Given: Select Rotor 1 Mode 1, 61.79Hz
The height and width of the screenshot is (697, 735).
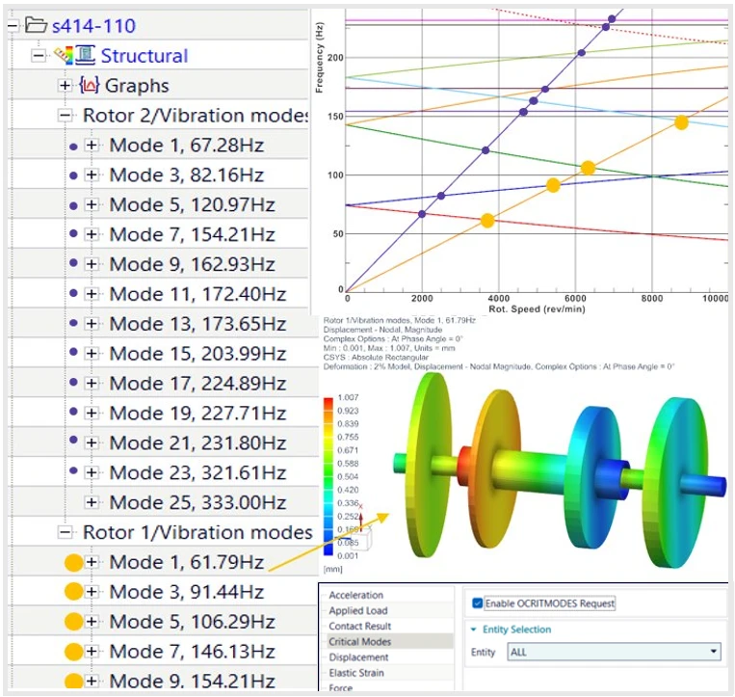Looking at the screenshot, I should click(187, 562).
